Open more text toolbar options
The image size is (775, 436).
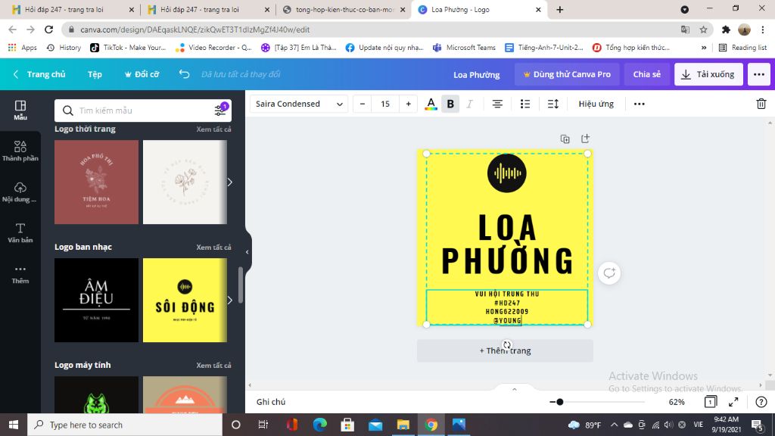[639, 104]
